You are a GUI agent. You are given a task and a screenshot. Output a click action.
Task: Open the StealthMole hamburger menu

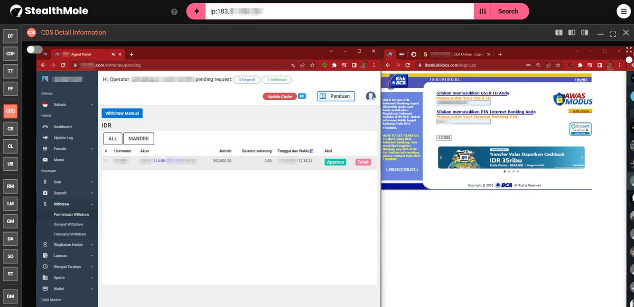click(x=623, y=11)
